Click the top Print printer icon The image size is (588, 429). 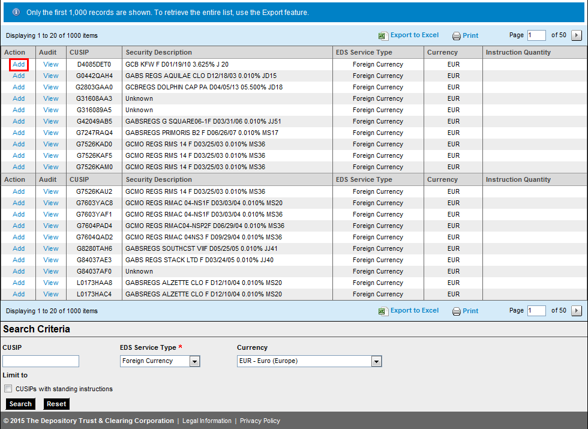pyautogui.click(x=456, y=36)
